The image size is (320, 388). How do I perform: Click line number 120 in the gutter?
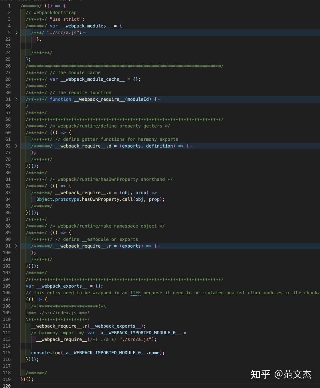click(6, 386)
